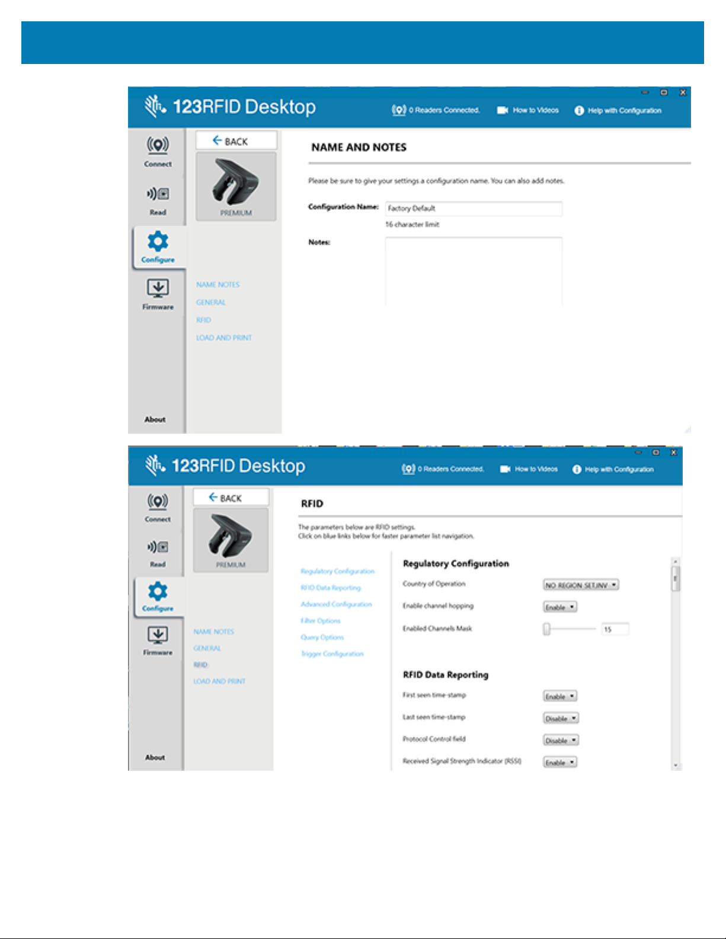Click Readers Connected icon in RFID window

[x=408, y=469]
